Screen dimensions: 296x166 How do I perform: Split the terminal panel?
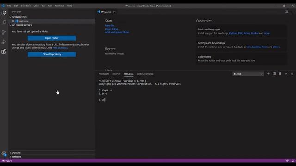pos(274,74)
